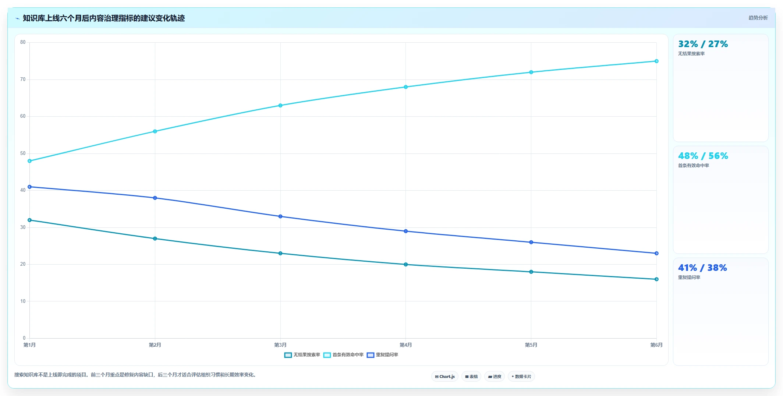Click the x-axis label 第5月

(531, 345)
